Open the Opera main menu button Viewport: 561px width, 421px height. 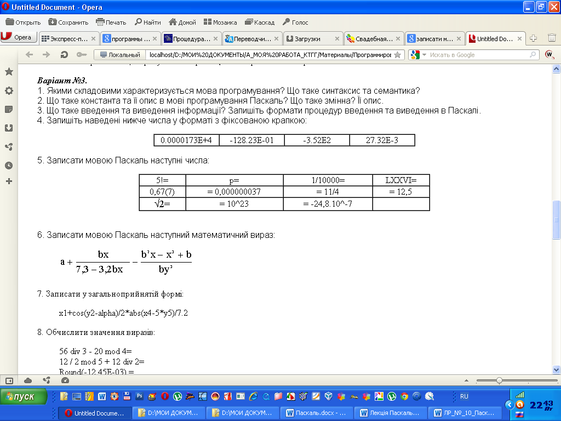pyautogui.click(x=19, y=37)
